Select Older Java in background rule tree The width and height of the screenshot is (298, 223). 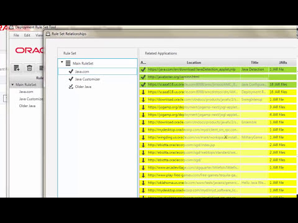pos(27,106)
